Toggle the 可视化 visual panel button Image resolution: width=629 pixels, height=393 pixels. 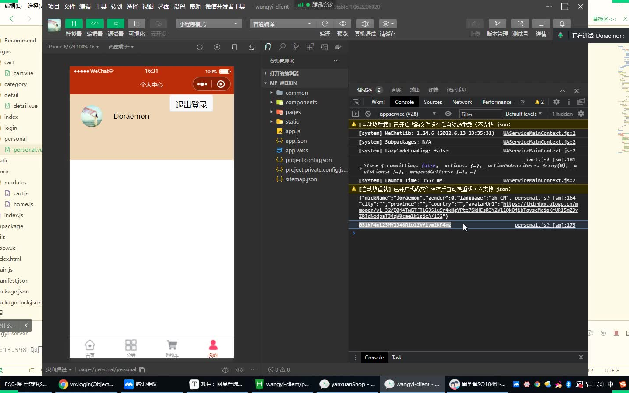point(136,24)
